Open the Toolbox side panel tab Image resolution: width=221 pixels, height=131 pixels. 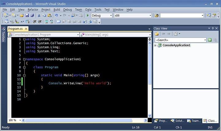[x=3, y=35]
